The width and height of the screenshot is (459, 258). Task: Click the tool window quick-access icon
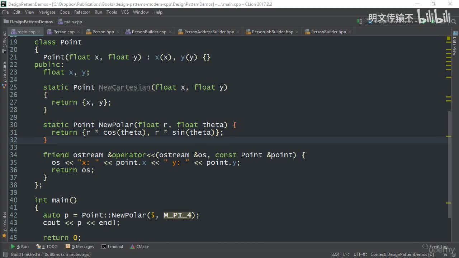(5, 254)
